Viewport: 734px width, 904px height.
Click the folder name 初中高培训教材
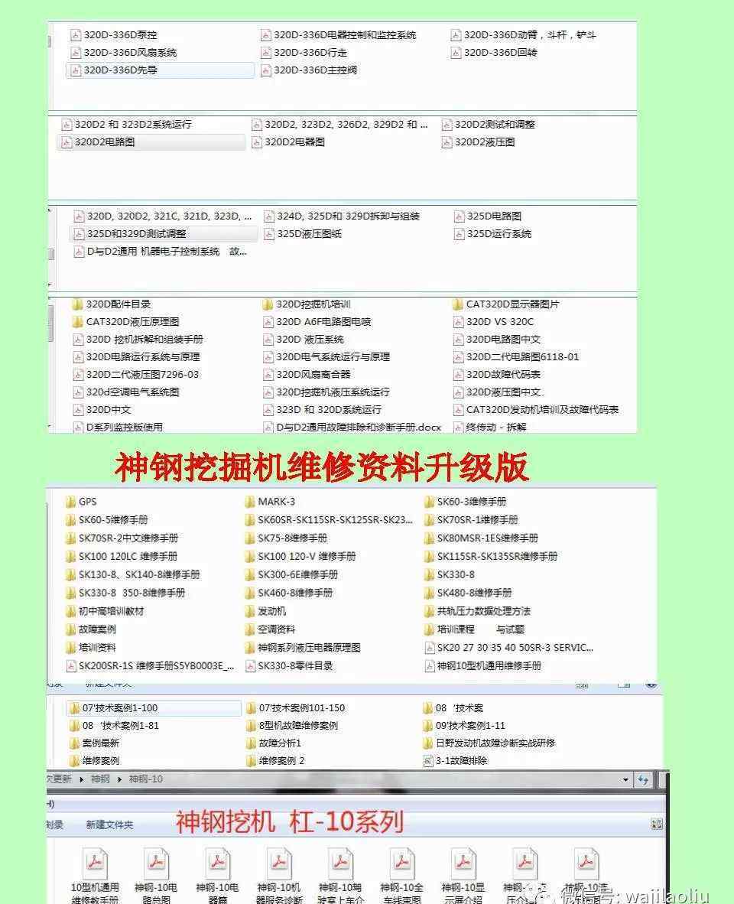click(111, 611)
